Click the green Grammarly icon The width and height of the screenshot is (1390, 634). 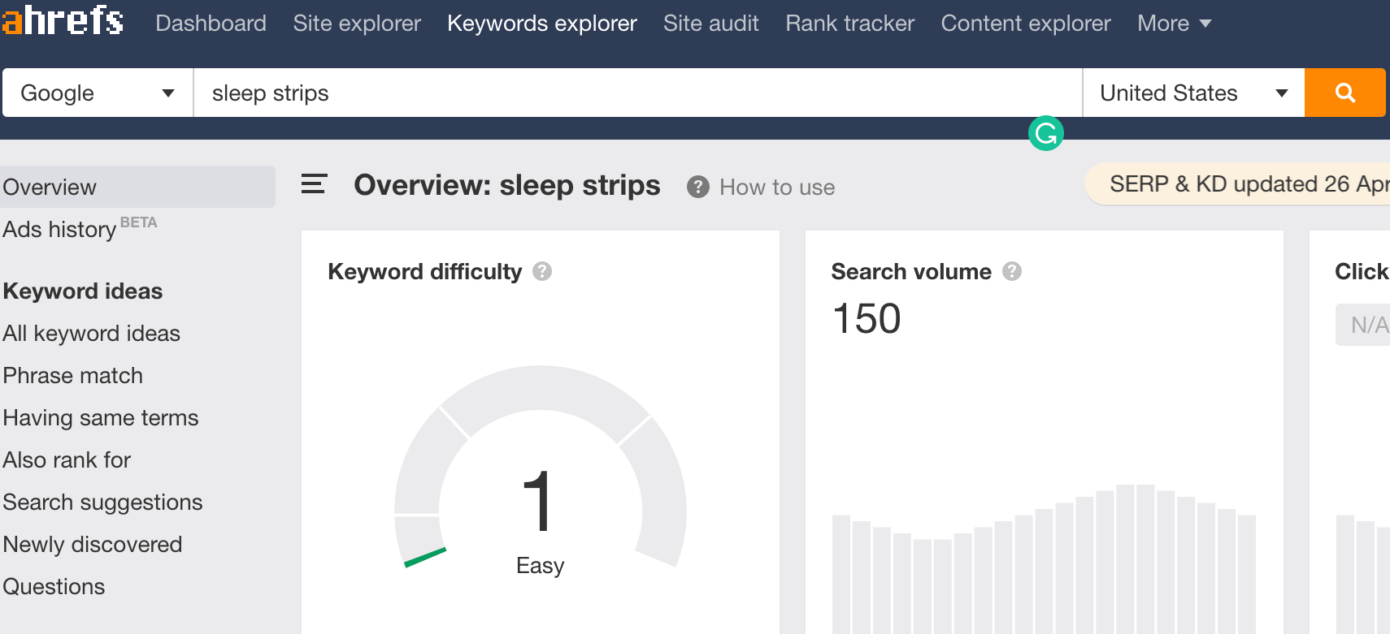point(1045,133)
